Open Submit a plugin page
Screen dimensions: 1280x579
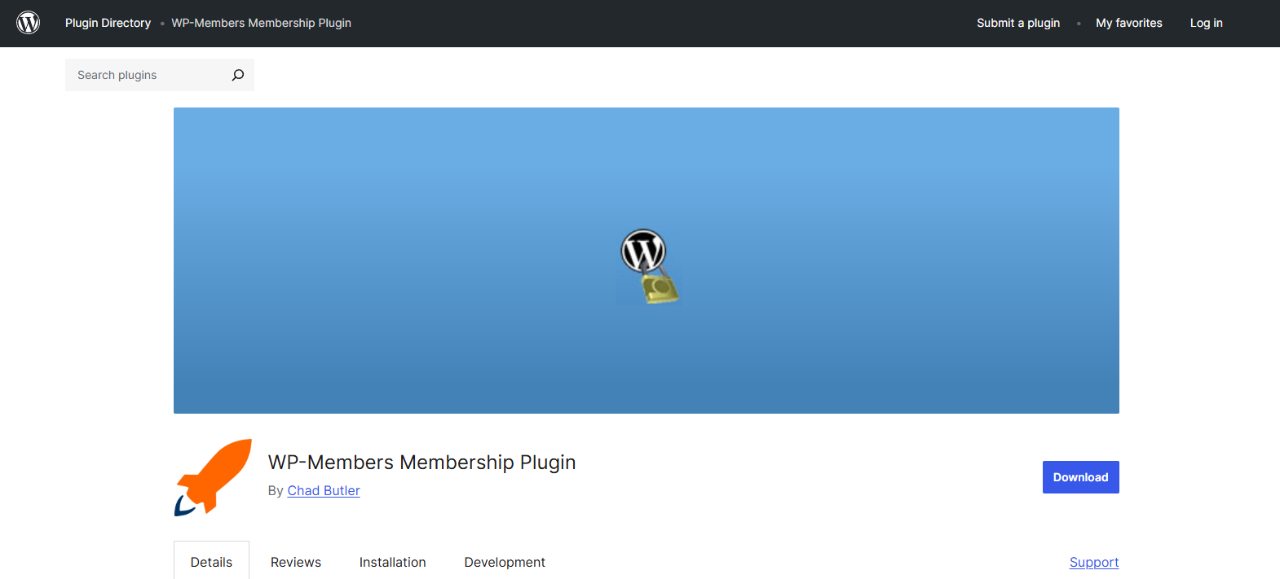click(x=1018, y=23)
